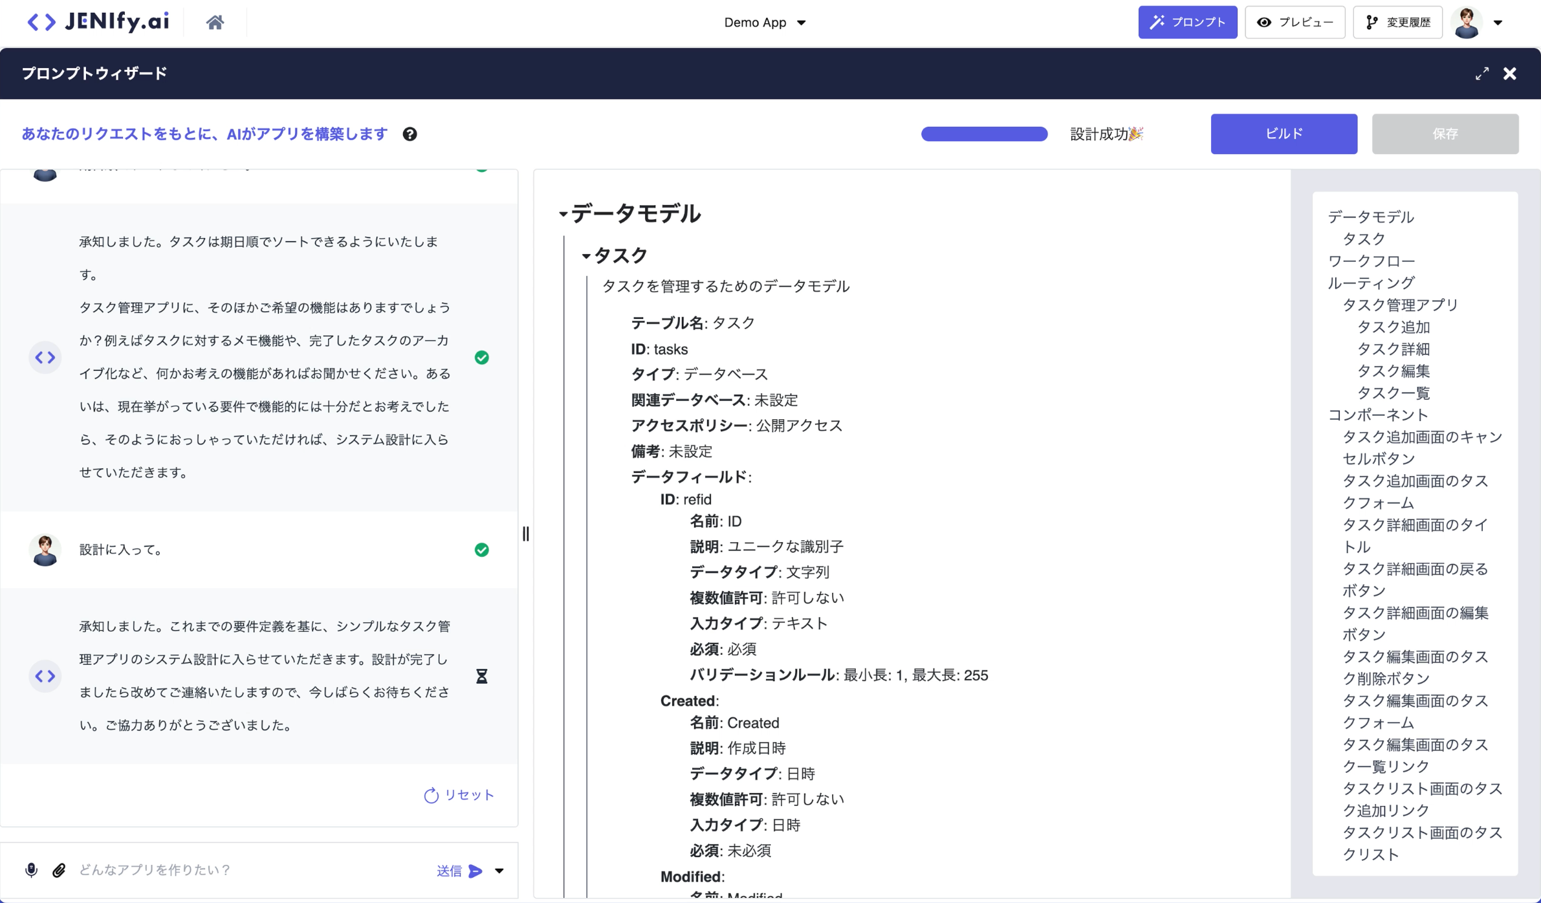
Task: Click the JENIfy.ai logo
Action: tap(98, 22)
